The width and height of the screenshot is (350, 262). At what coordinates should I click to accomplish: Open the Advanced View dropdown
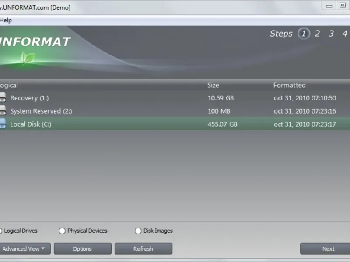click(x=25, y=248)
